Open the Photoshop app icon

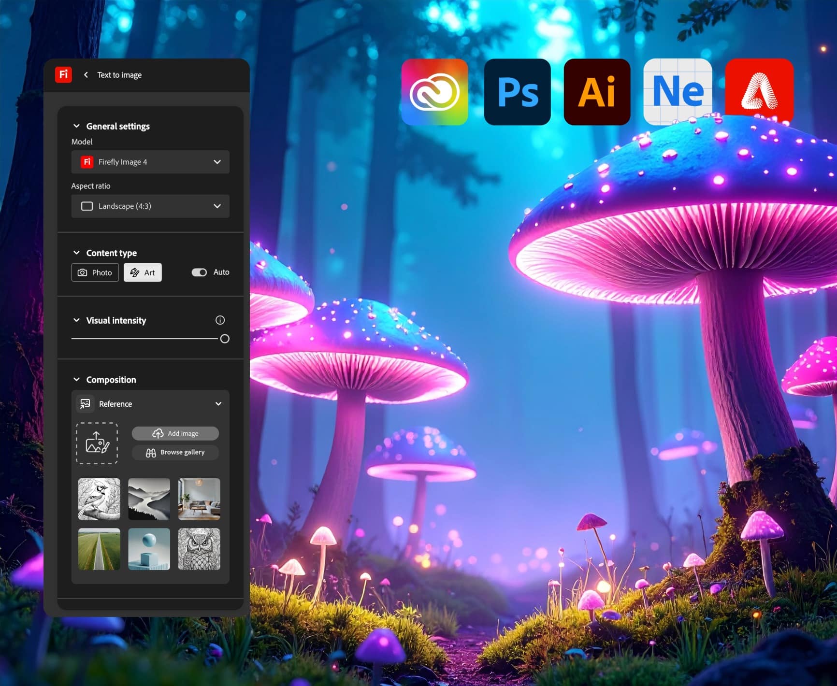point(518,92)
